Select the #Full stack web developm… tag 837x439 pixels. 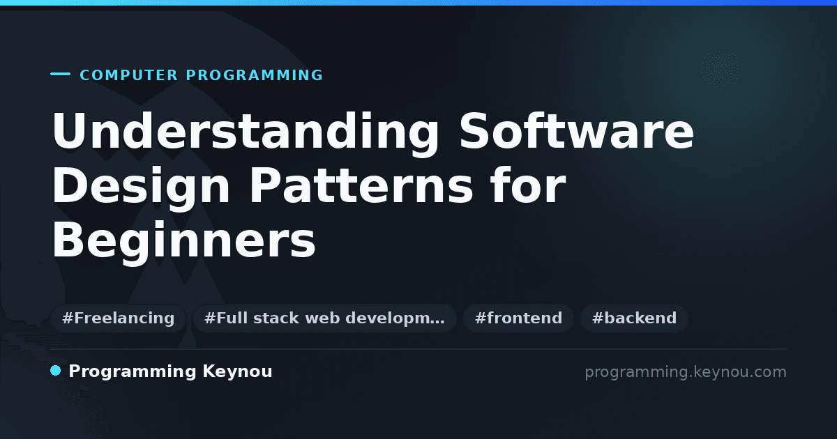point(324,318)
